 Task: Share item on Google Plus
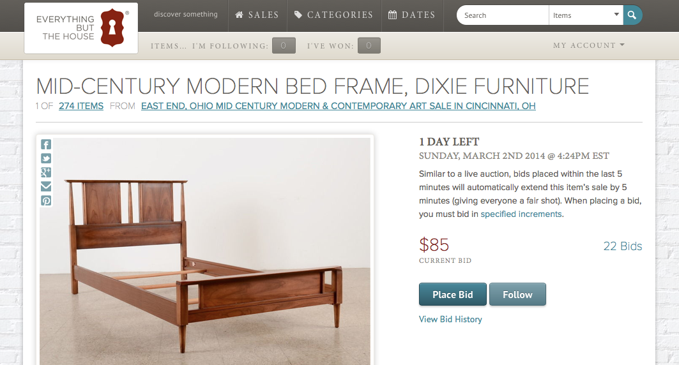[46, 172]
